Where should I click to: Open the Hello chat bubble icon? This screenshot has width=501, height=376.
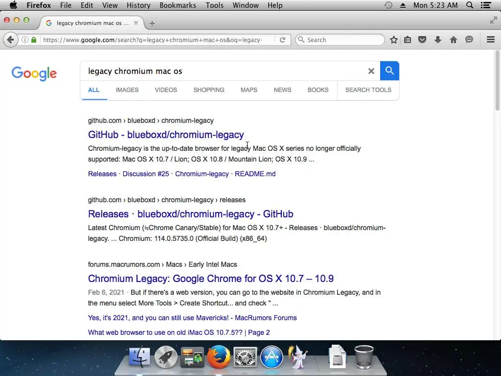(x=469, y=40)
